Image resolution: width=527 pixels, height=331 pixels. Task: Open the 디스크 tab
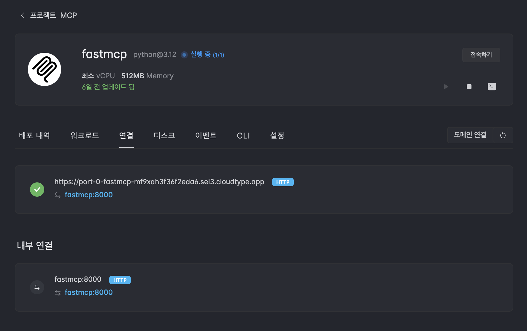(164, 136)
